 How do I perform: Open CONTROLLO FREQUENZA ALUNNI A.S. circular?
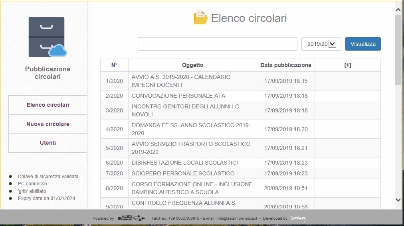[x=184, y=203]
